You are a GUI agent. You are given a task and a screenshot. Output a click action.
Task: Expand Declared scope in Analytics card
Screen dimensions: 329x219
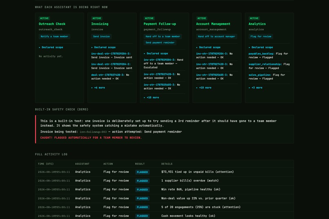(261, 47)
